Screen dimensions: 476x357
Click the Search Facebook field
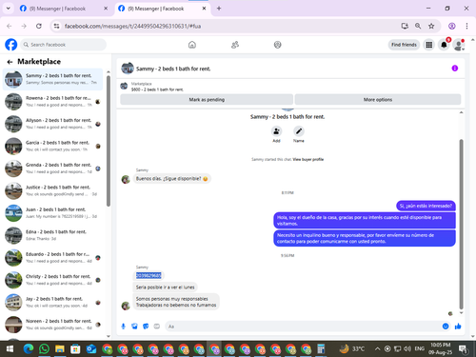point(64,45)
